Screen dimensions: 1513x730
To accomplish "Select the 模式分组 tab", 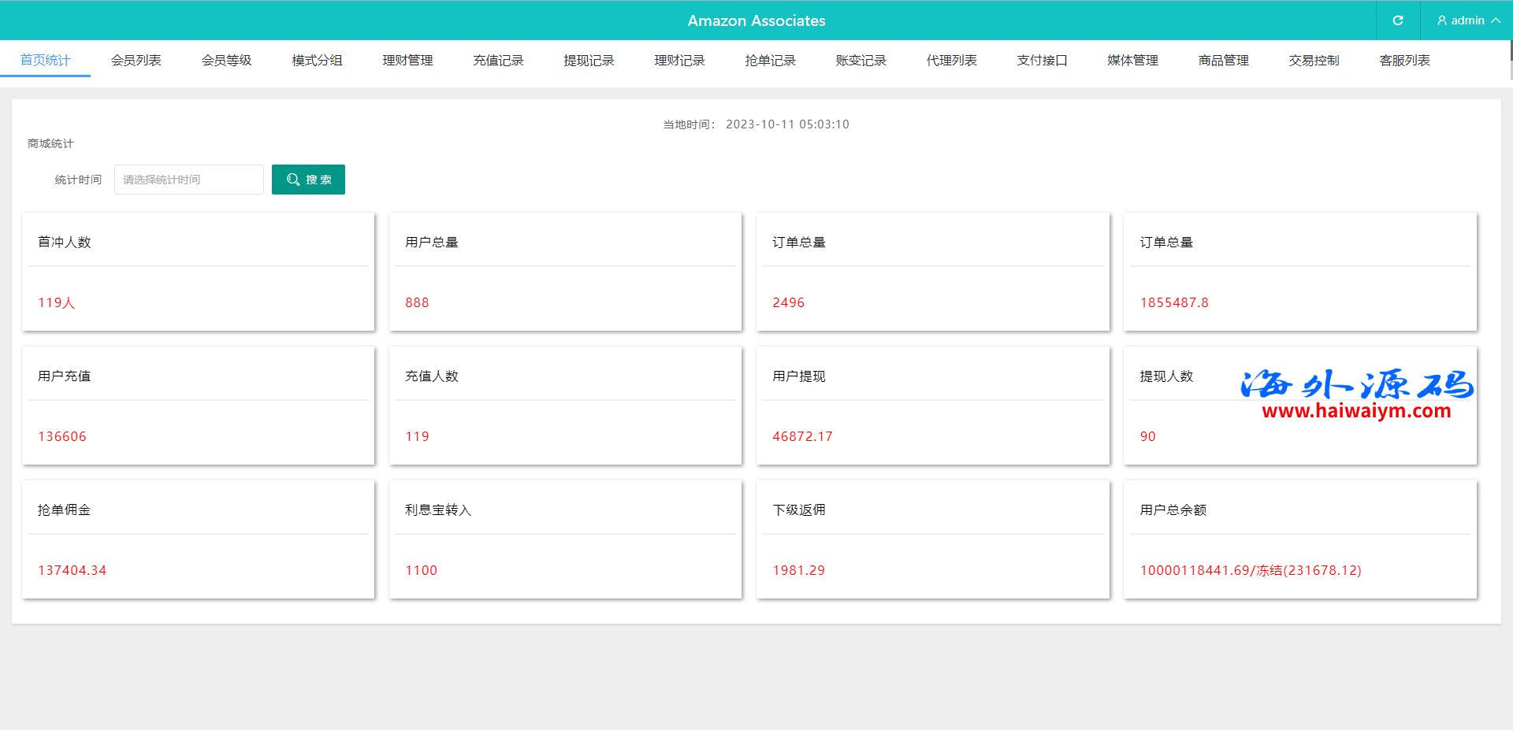I will [x=317, y=61].
